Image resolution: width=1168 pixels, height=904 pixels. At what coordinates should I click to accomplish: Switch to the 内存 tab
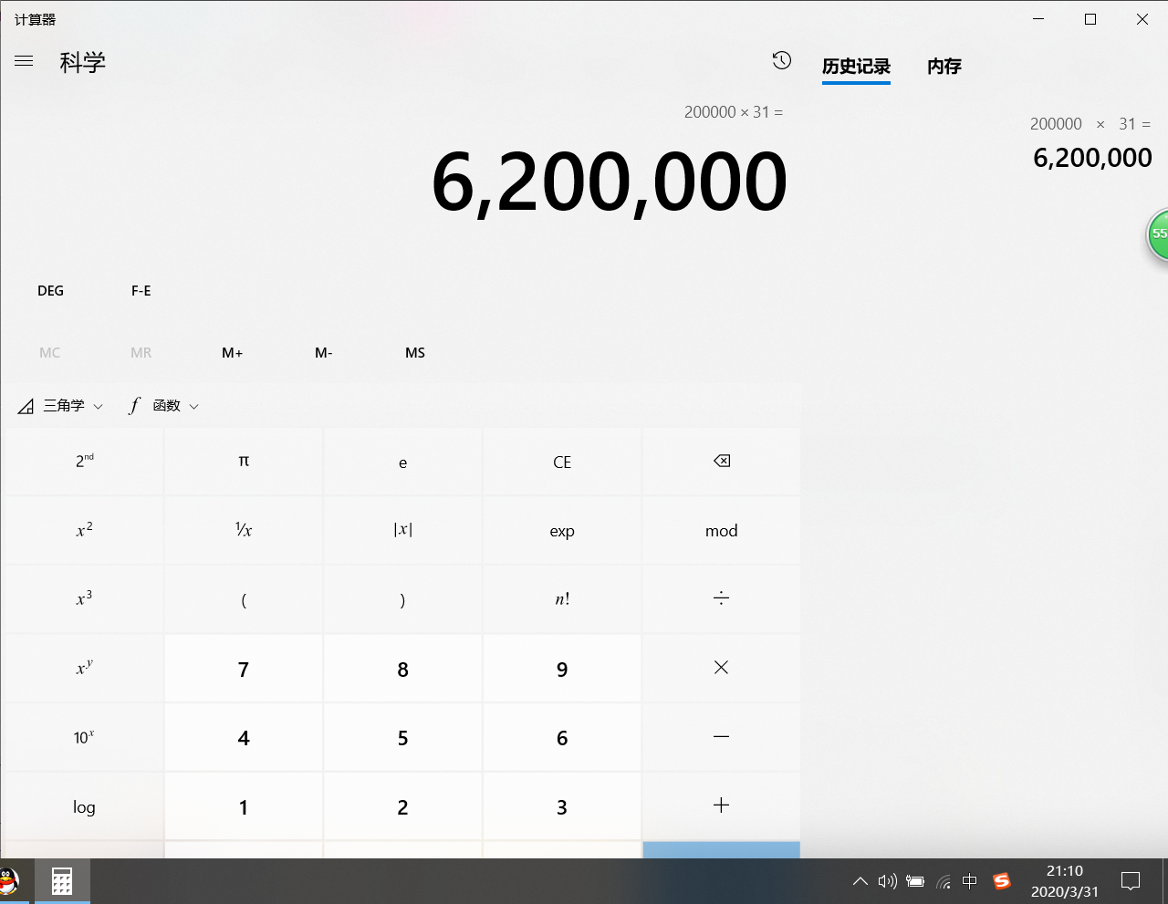point(944,67)
